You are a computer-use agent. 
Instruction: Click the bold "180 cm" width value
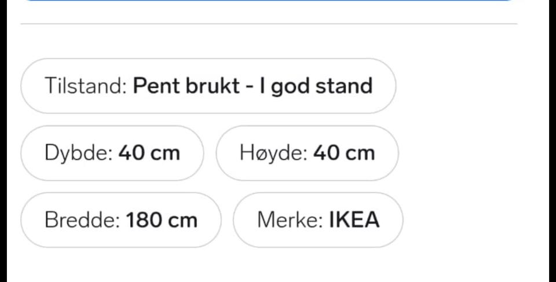point(162,220)
